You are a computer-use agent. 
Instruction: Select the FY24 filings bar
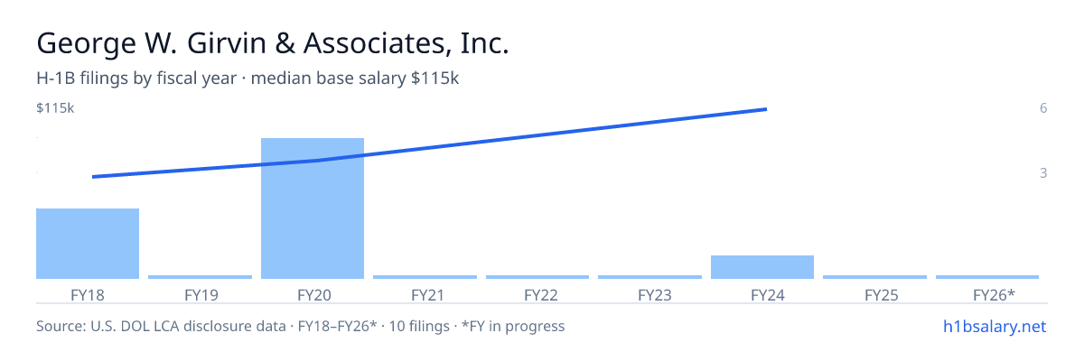(762, 267)
